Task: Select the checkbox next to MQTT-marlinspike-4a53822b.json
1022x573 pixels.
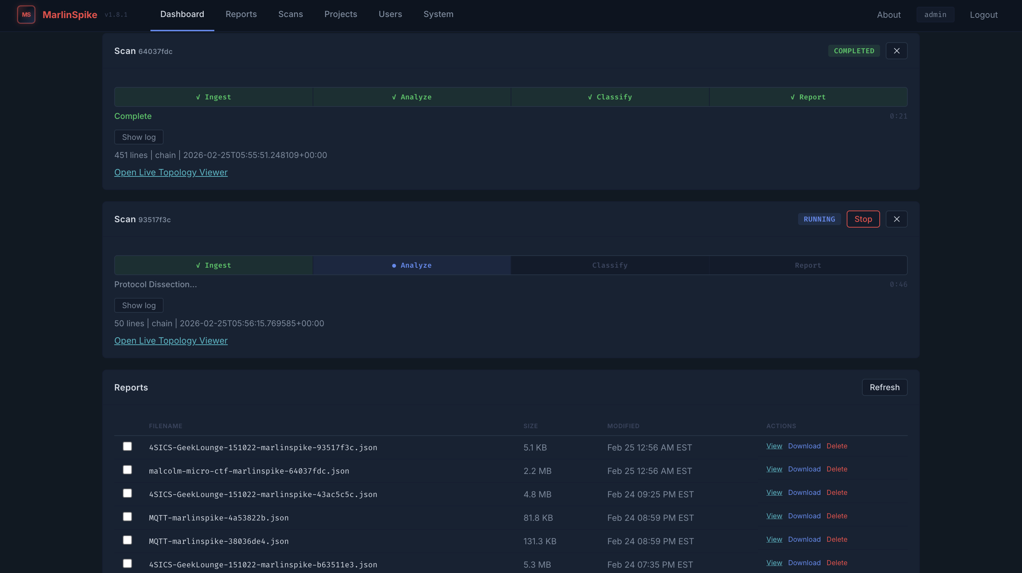Action: (x=127, y=517)
